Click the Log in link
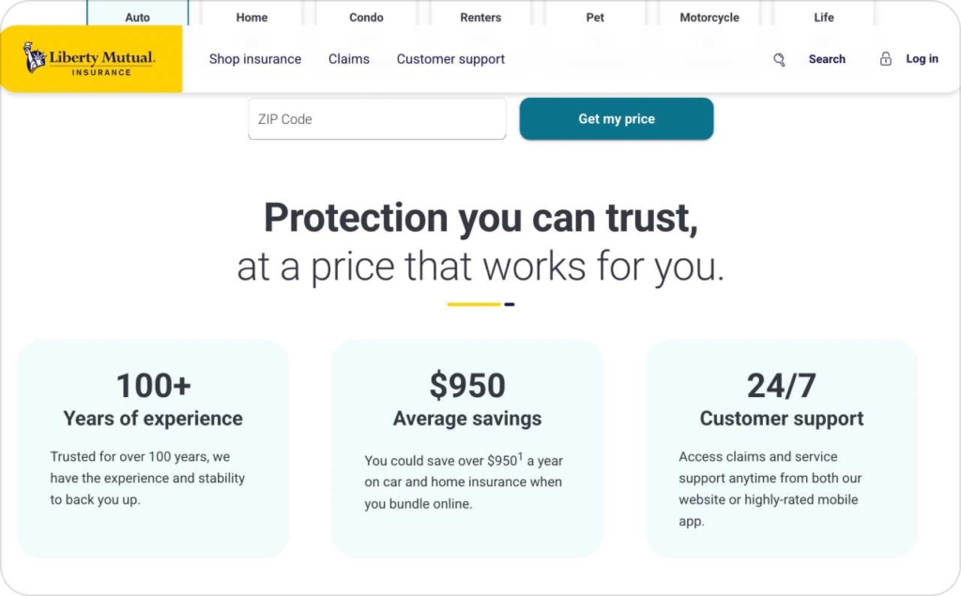 pos(921,58)
